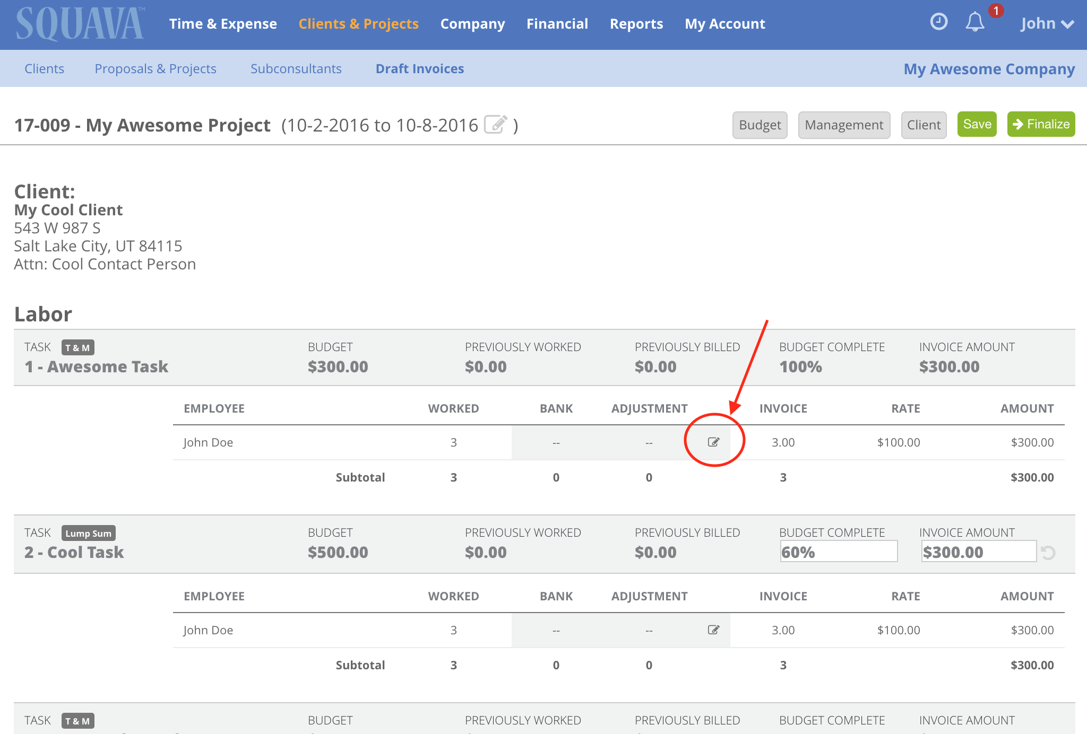The image size is (1087, 734).
Task: Click Cool Task $500.00 budget value
Action: [338, 552]
